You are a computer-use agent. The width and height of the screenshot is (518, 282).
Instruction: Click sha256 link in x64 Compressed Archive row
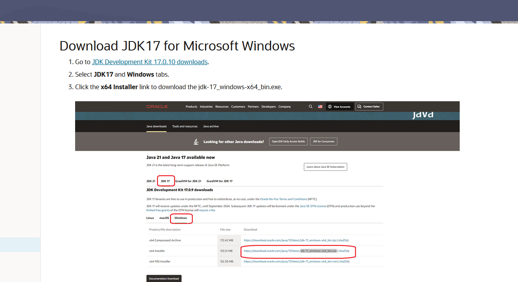click(344, 240)
